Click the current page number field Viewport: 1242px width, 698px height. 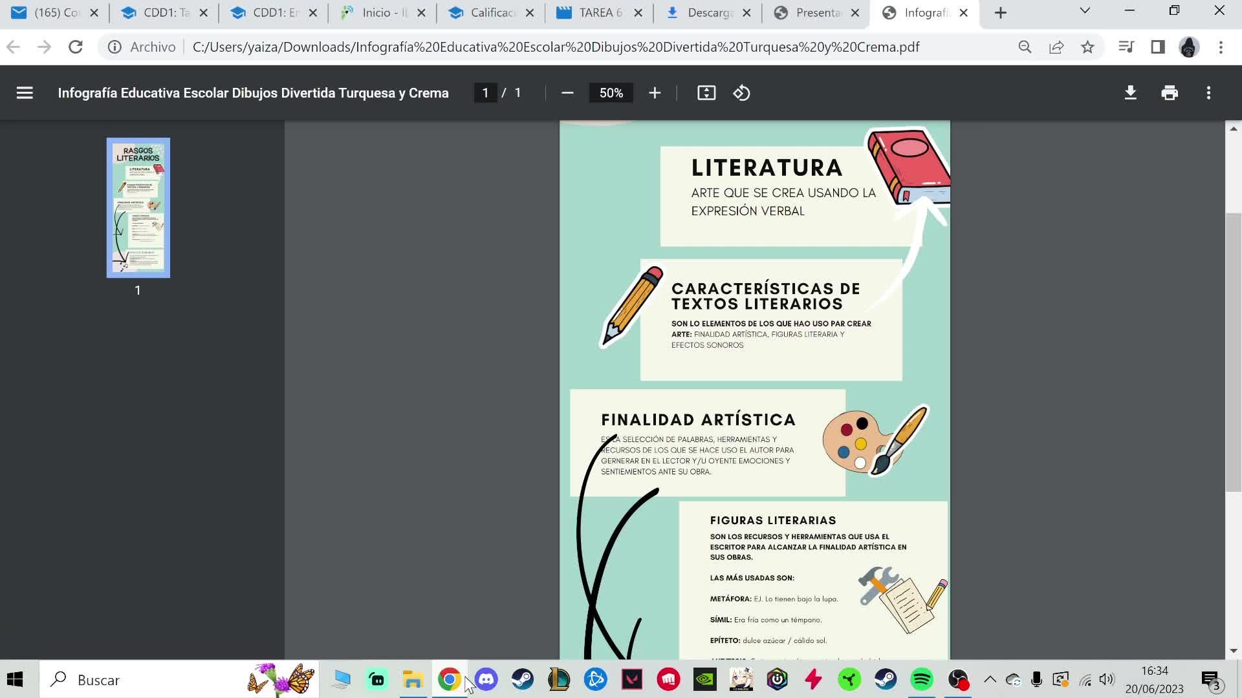click(x=485, y=93)
